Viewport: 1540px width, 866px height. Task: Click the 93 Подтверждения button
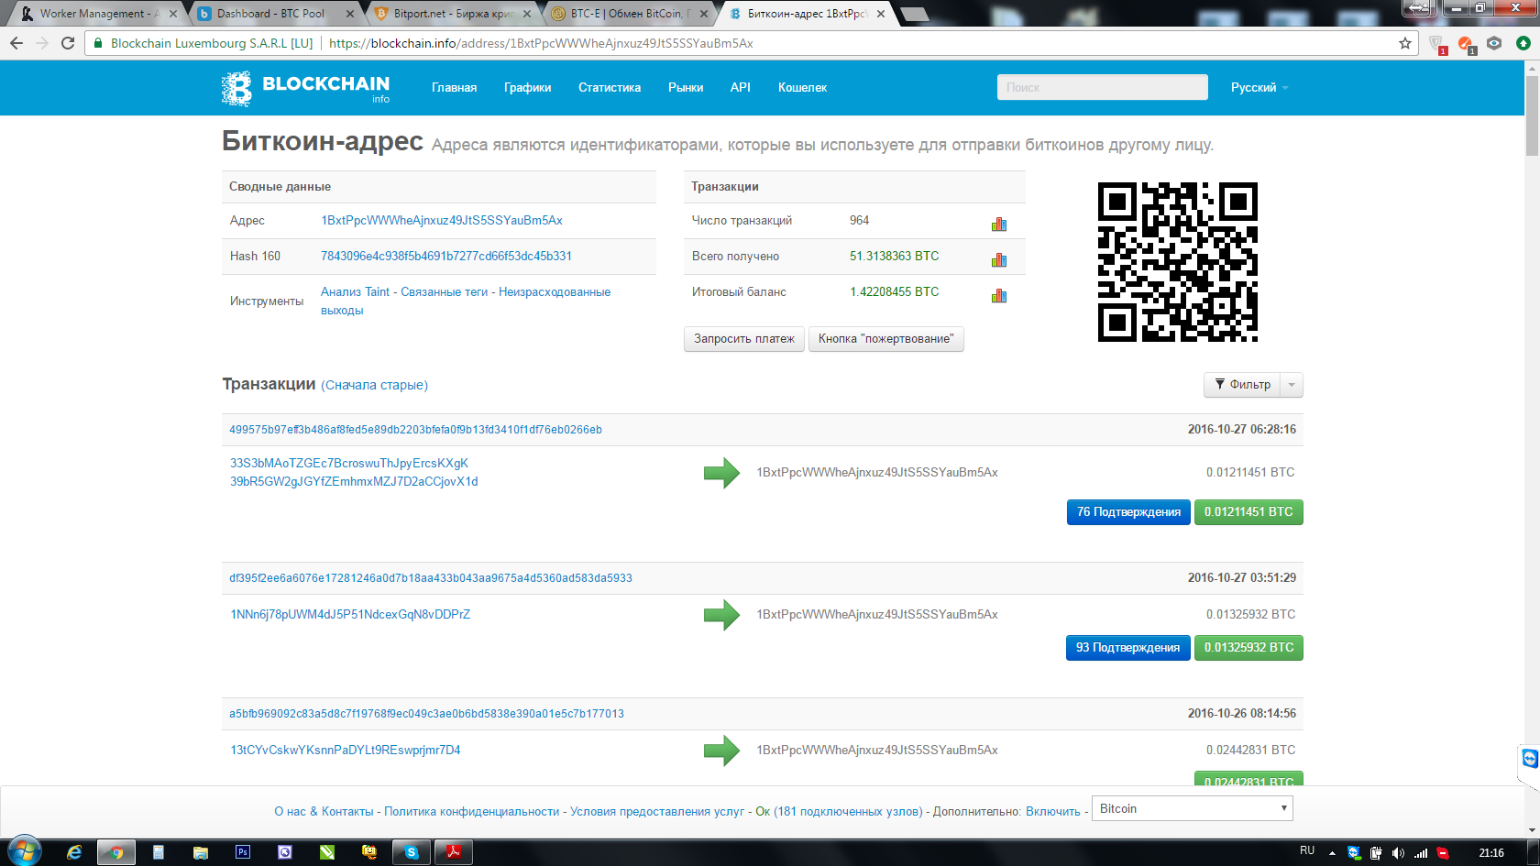(1127, 648)
